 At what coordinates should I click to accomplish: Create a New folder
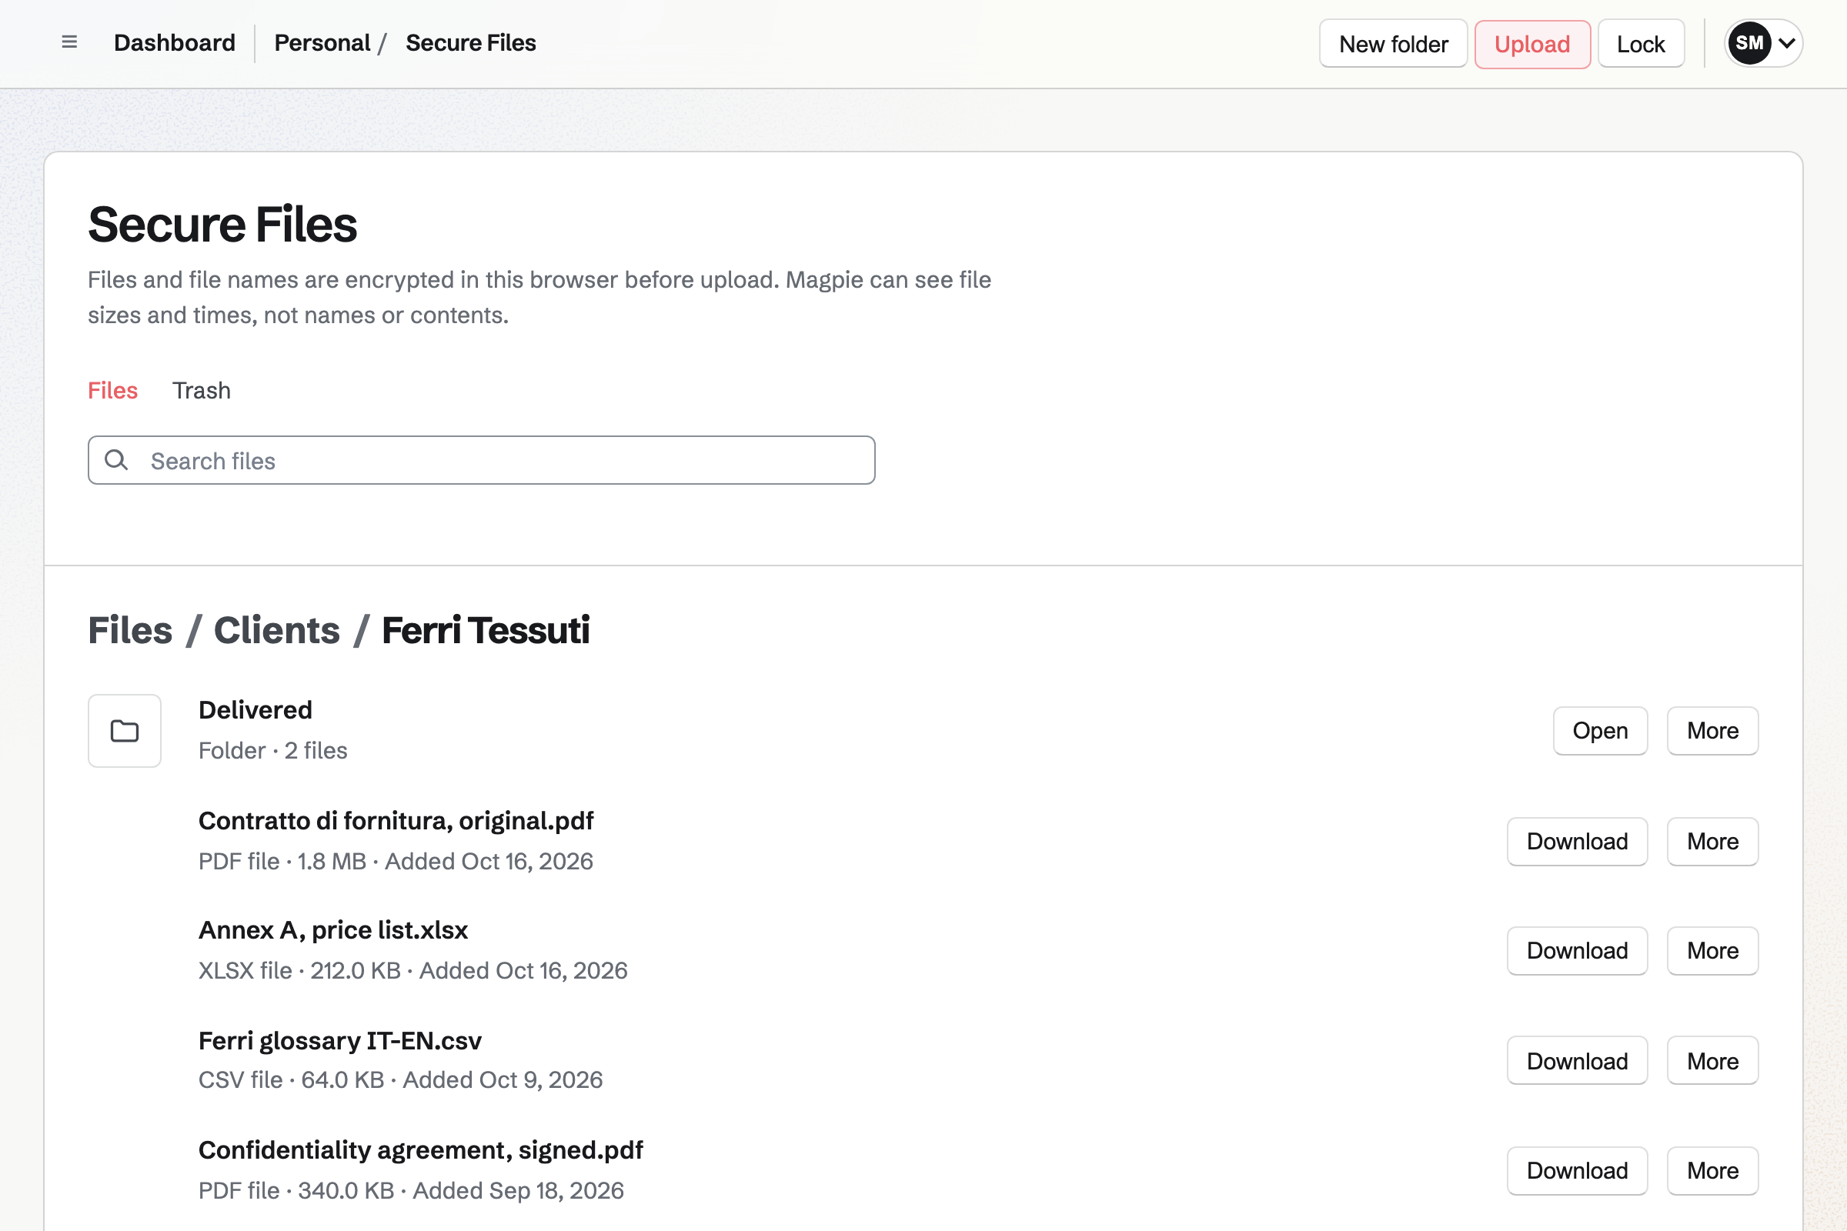coord(1393,44)
